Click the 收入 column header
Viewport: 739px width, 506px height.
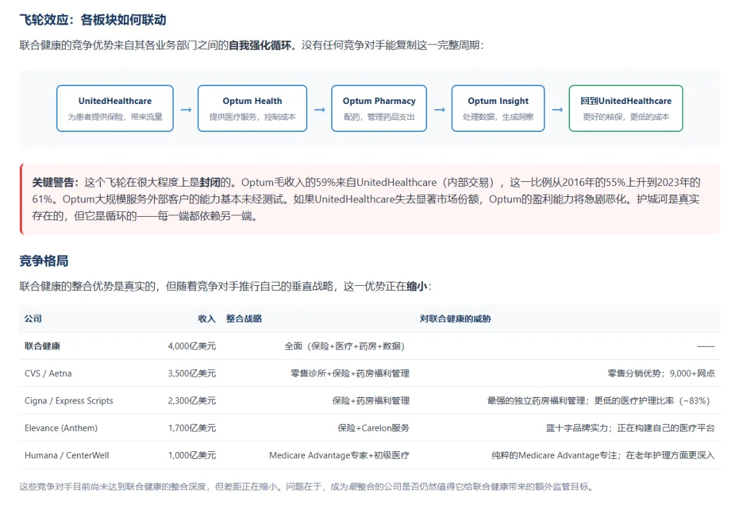pyautogui.click(x=207, y=319)
